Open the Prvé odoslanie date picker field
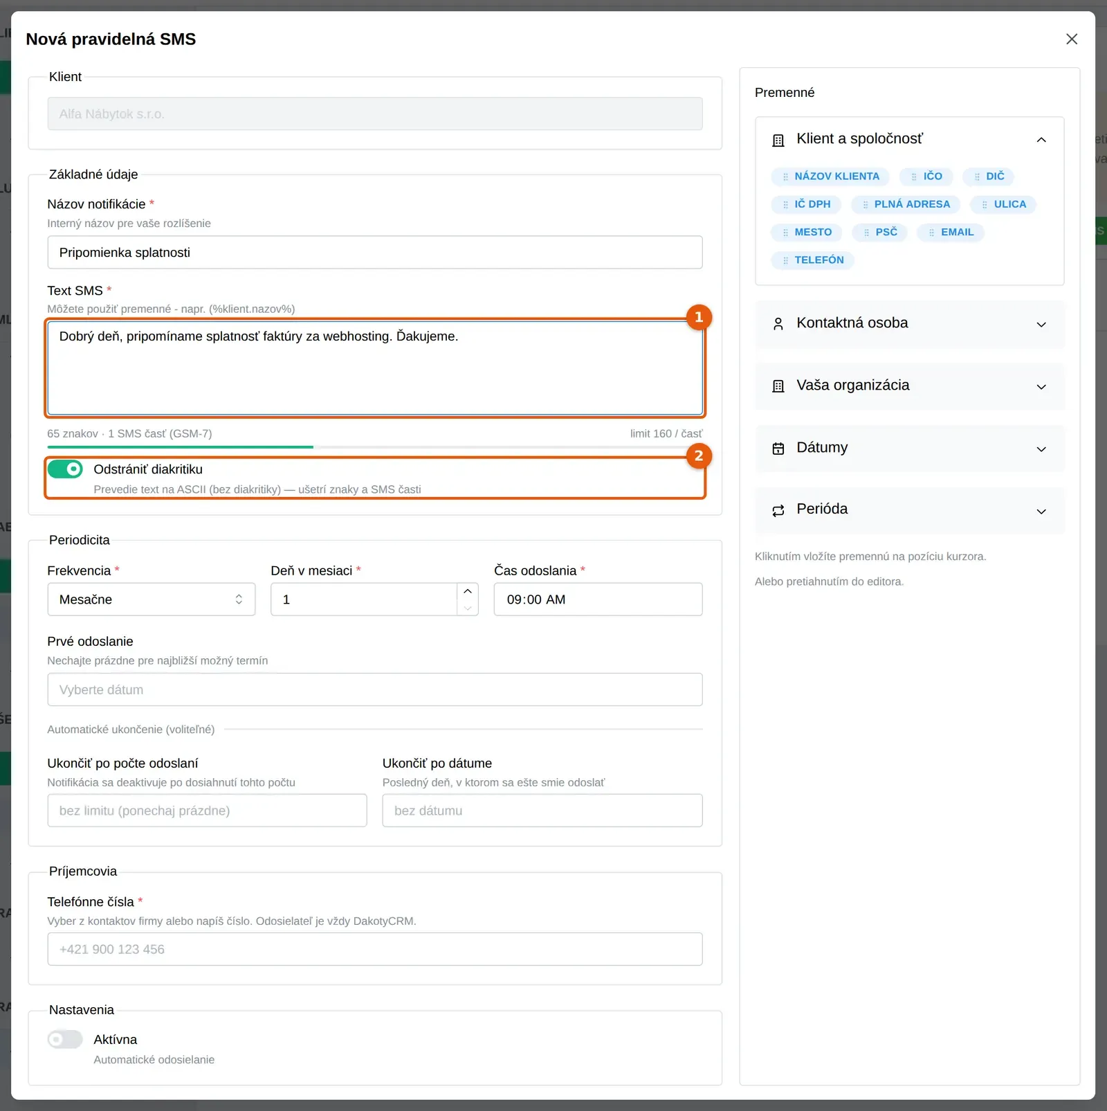Screen dimensions: 1107x1111 375,690
